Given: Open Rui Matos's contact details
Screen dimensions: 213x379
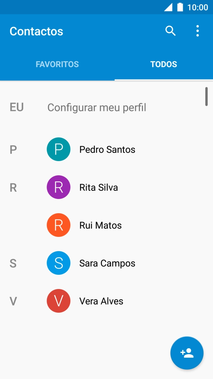Looking at the screenshot, I should [x=100, y=225].
